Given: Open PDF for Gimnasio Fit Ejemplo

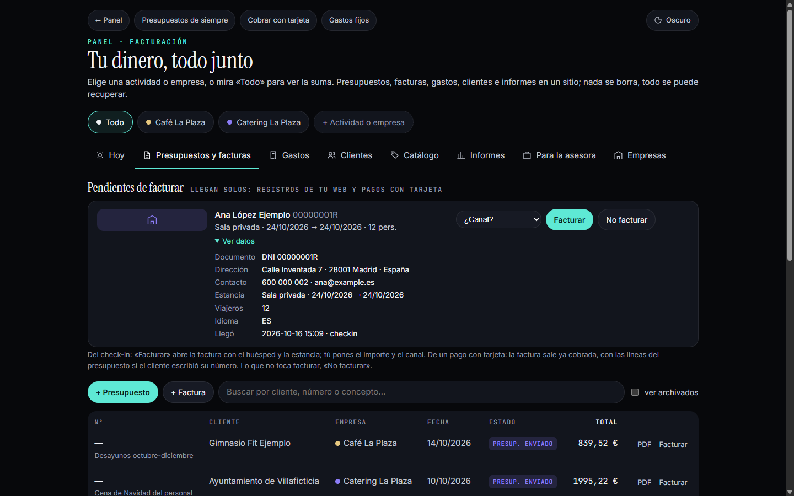Looking at the screenshot, I should click(x=645, y=444).
